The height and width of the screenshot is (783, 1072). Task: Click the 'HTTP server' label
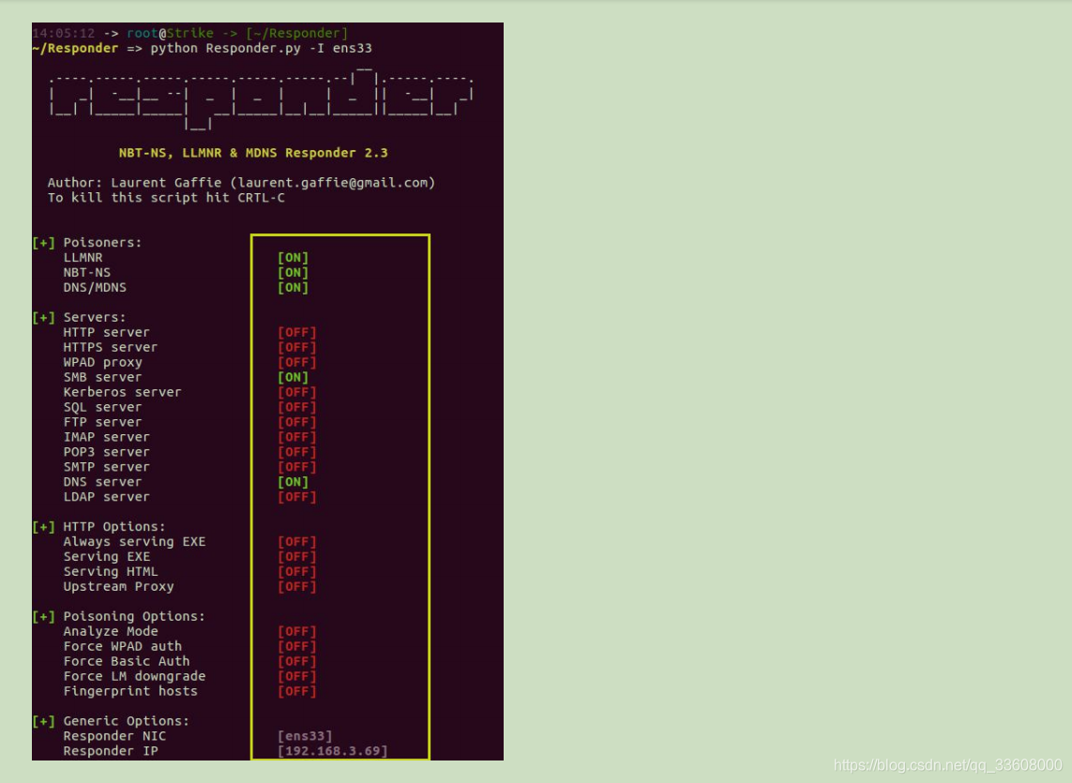tap(106, 332)
